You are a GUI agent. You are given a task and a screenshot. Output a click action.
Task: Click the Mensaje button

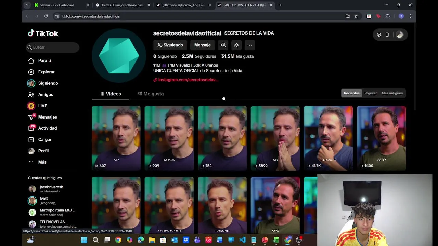tap(202, 45)
